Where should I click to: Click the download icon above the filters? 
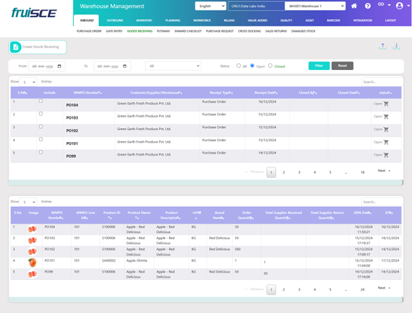tap(396, 47)
